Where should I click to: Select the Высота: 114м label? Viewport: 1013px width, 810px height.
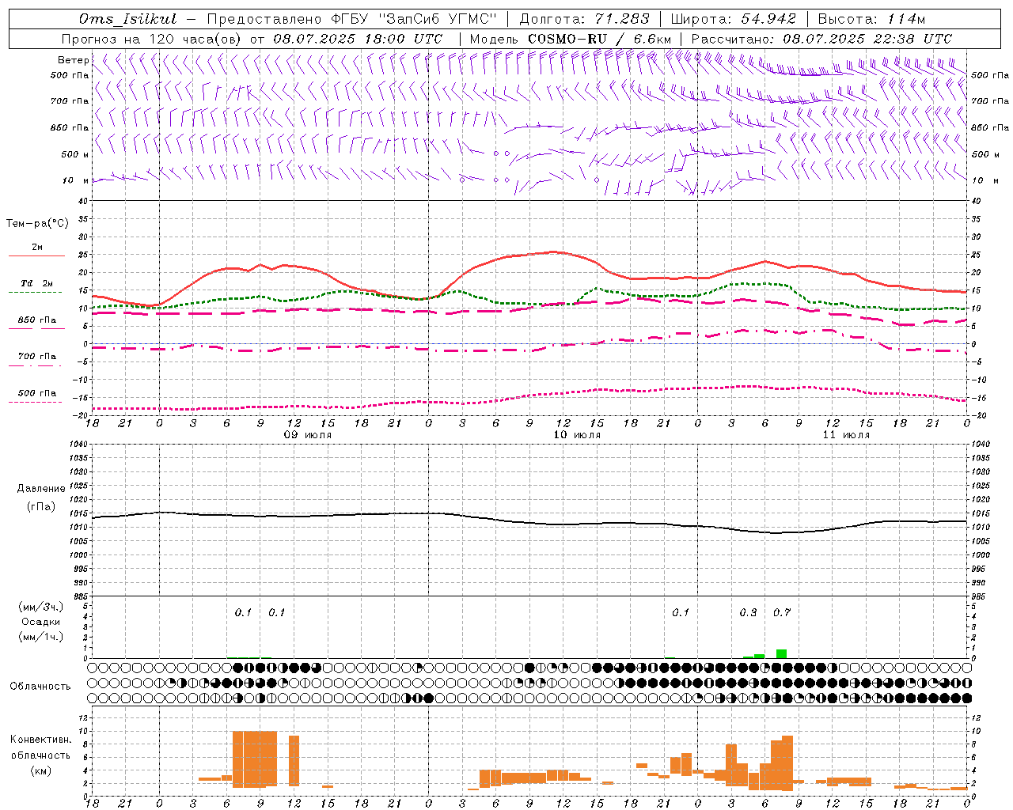pyautogui.click(x=871, y=19)
